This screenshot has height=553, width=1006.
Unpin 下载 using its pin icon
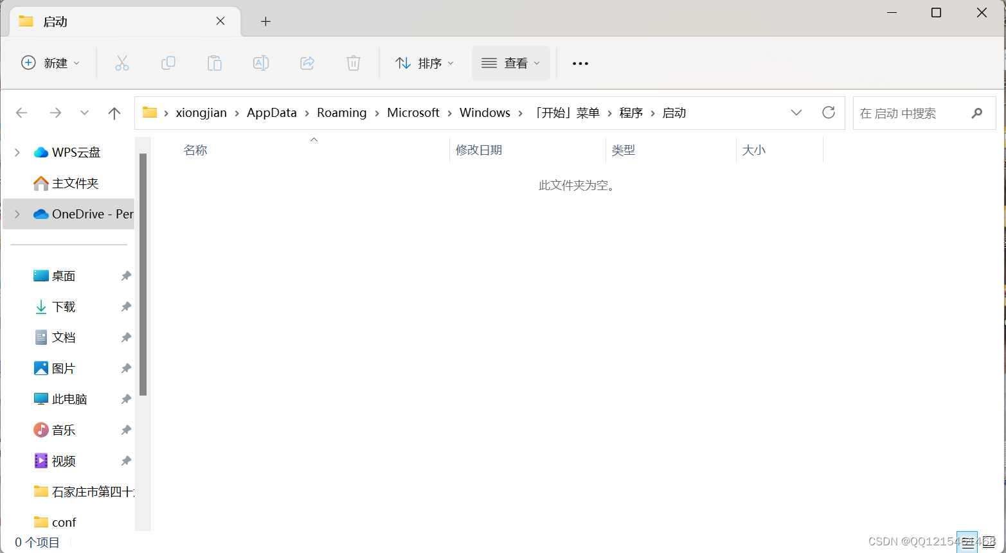(126, 306)
